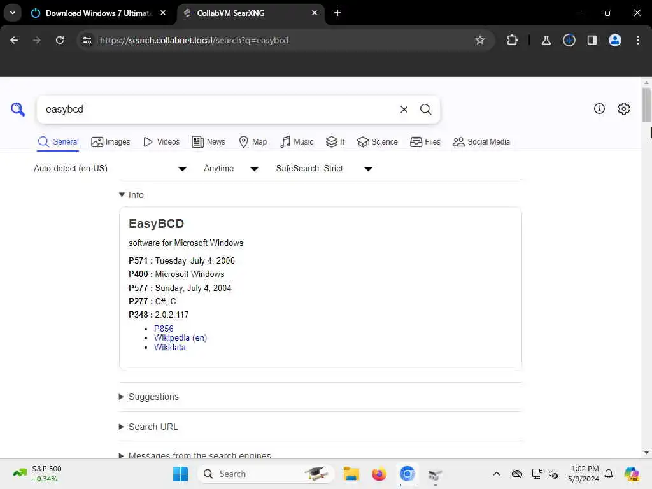This screenshot has height=489, width=652.
Task: Switch to Social Media search category
Action: pos(481,142)
